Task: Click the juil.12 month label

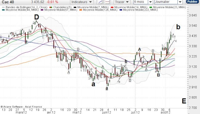Action: pyautogui.click(x=135, y=112)
